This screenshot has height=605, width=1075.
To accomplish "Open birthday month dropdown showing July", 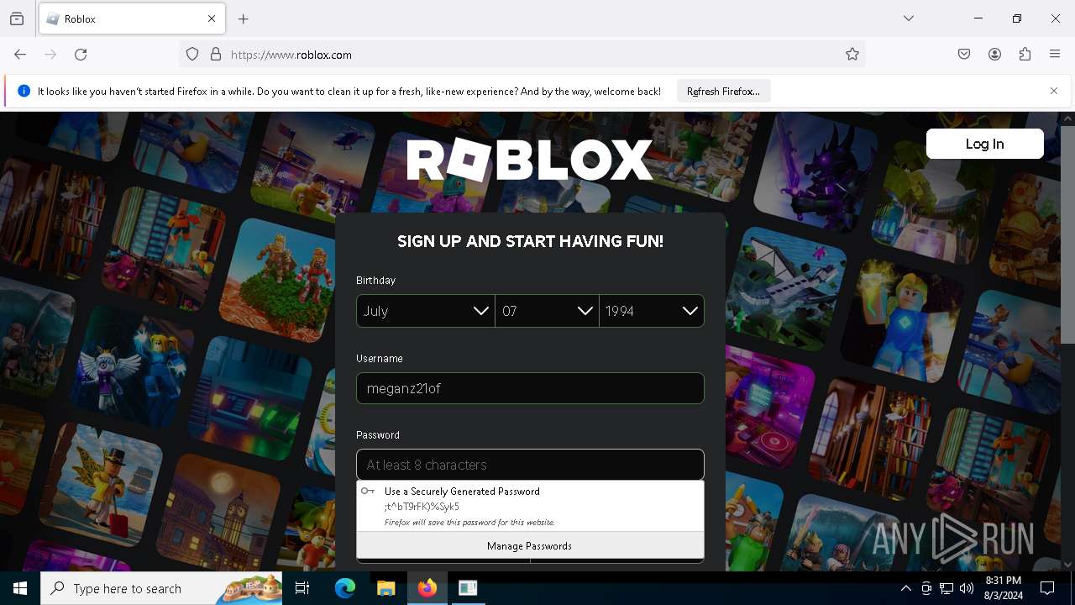I will [x=426, y=311].
